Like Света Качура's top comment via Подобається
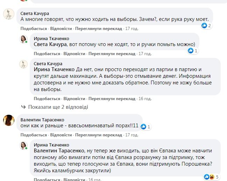The height and width of the screenshot is (181, 227). (x=34, y=29)
